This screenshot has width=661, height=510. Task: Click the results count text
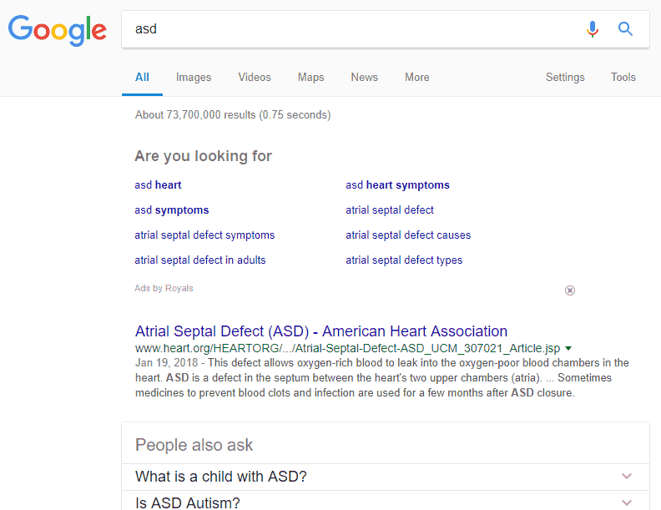click(x=233, y=115)
